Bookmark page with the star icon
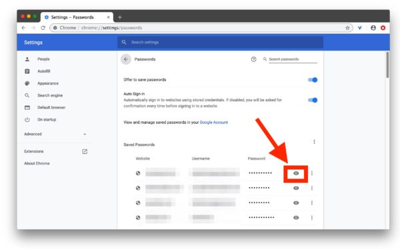The height and width of the screenshot is (249, 400). click(x=347, y=28)
